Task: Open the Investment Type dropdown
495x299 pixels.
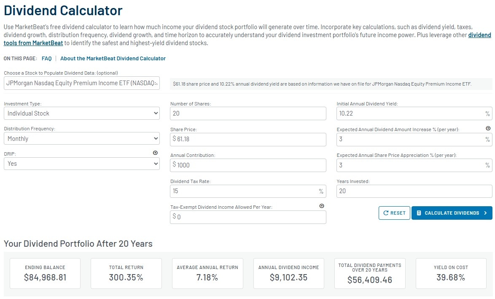Action: pos(82,113)
